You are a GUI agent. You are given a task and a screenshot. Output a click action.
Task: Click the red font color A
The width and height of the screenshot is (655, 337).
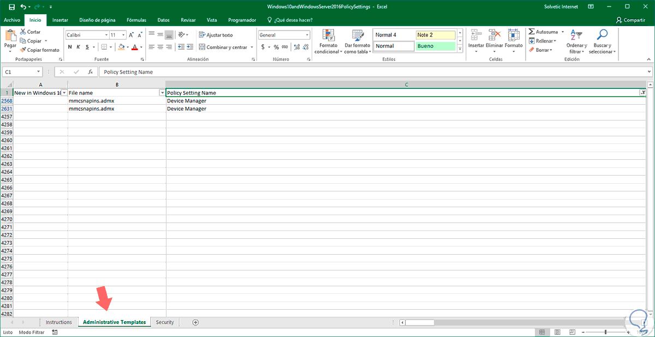(x=135, y=47)
